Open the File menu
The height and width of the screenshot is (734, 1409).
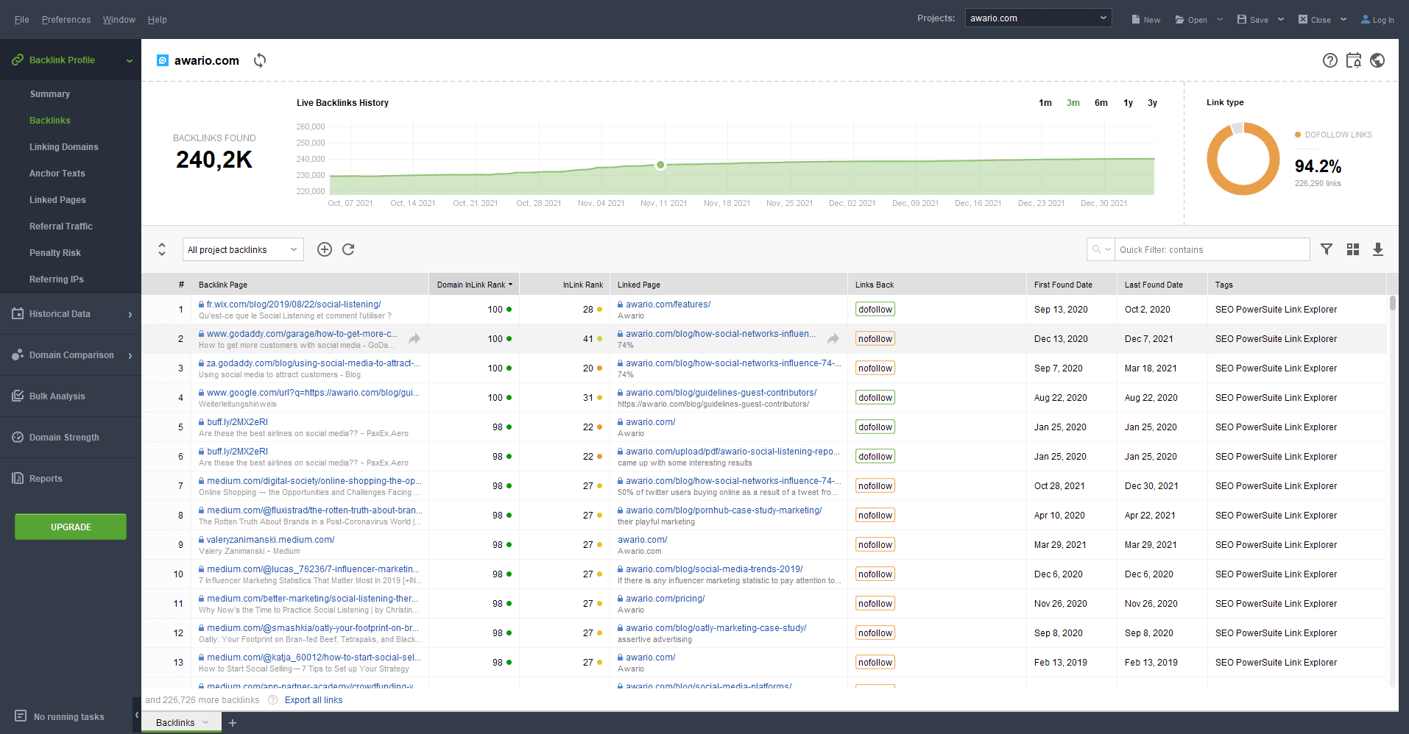point(22,19)
